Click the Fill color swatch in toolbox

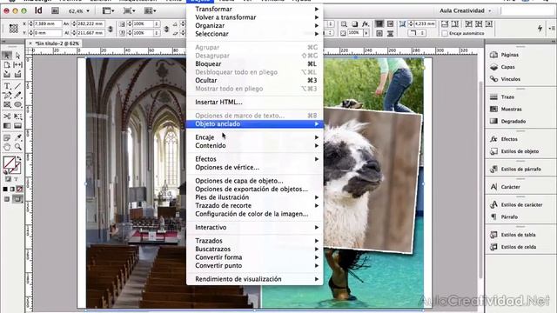[10, 163]
